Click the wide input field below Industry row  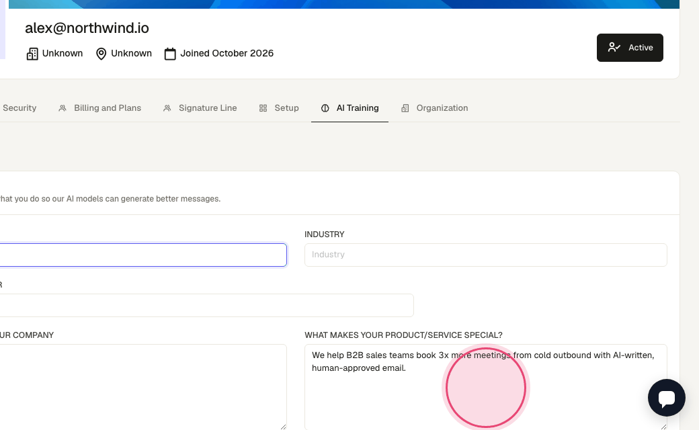206,305
